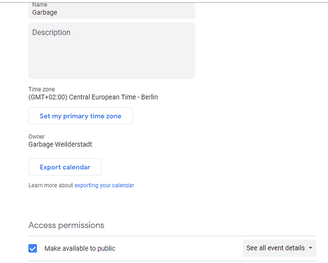Click the Learn more about text
This screenshot has width=328, height=263.
point(51,185)
